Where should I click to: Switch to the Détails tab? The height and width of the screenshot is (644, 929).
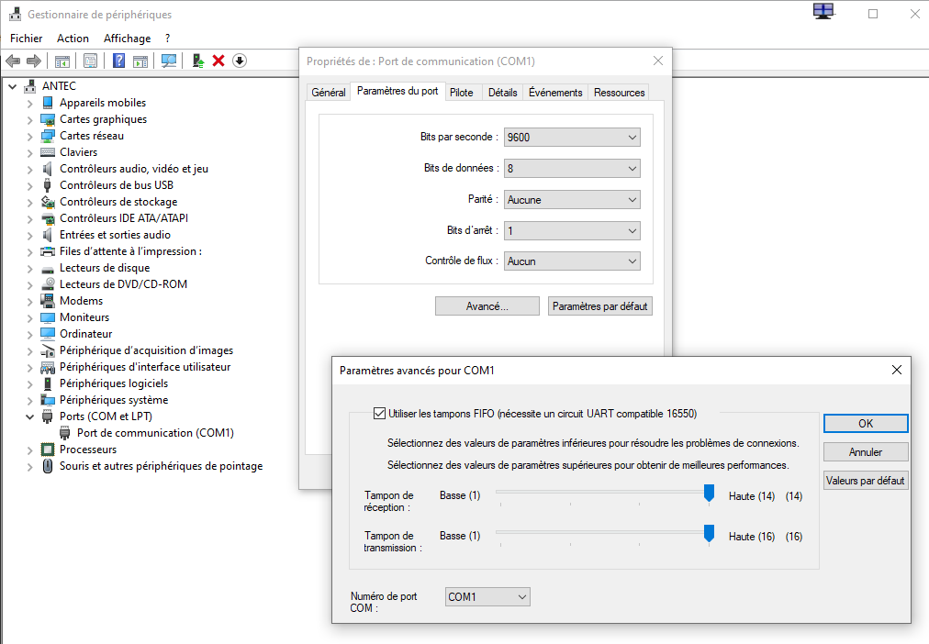[x=502, y=93]
